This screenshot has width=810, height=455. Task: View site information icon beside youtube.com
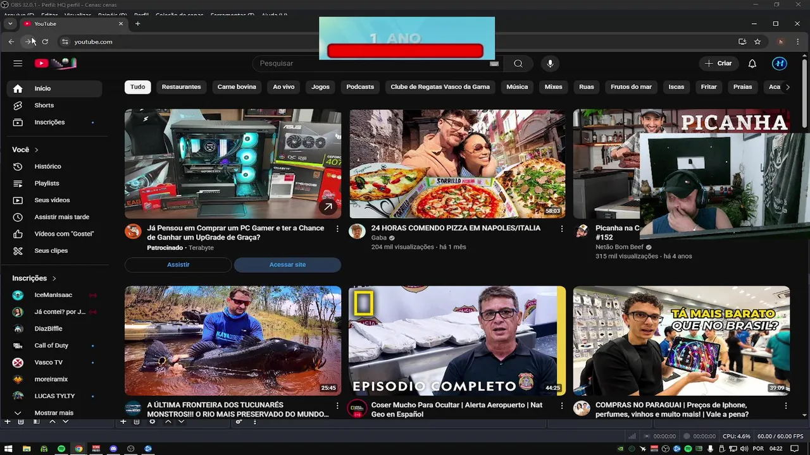[x=65, y=42]
